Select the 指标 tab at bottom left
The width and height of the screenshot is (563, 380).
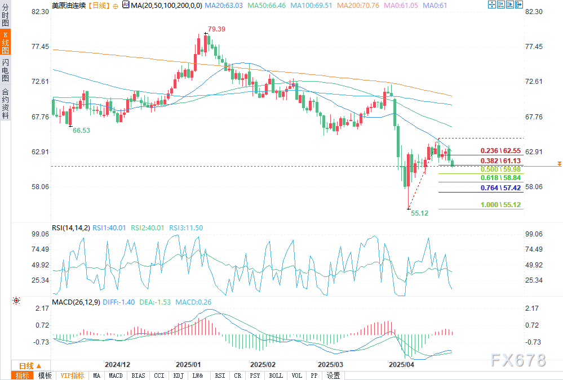(23, 375)
